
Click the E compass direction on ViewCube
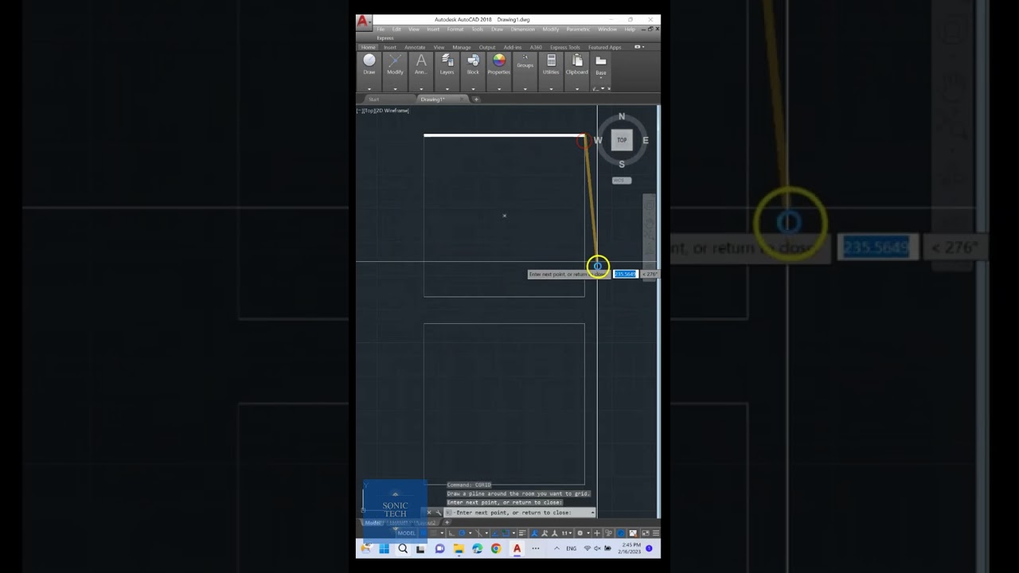click(x=645, y=140)
